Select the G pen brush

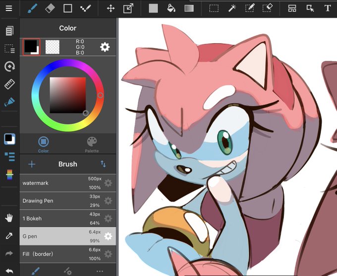(68, 236)
